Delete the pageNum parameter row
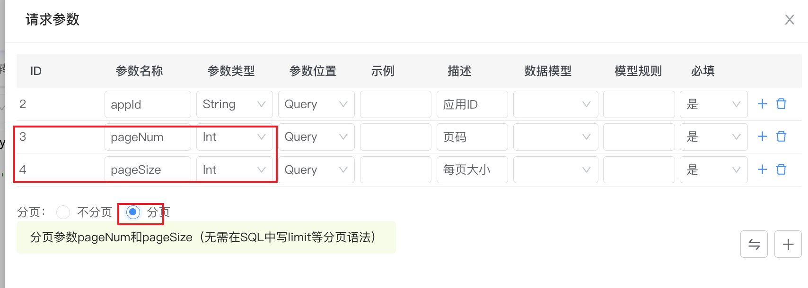808x288 pixels. [782, 136]
